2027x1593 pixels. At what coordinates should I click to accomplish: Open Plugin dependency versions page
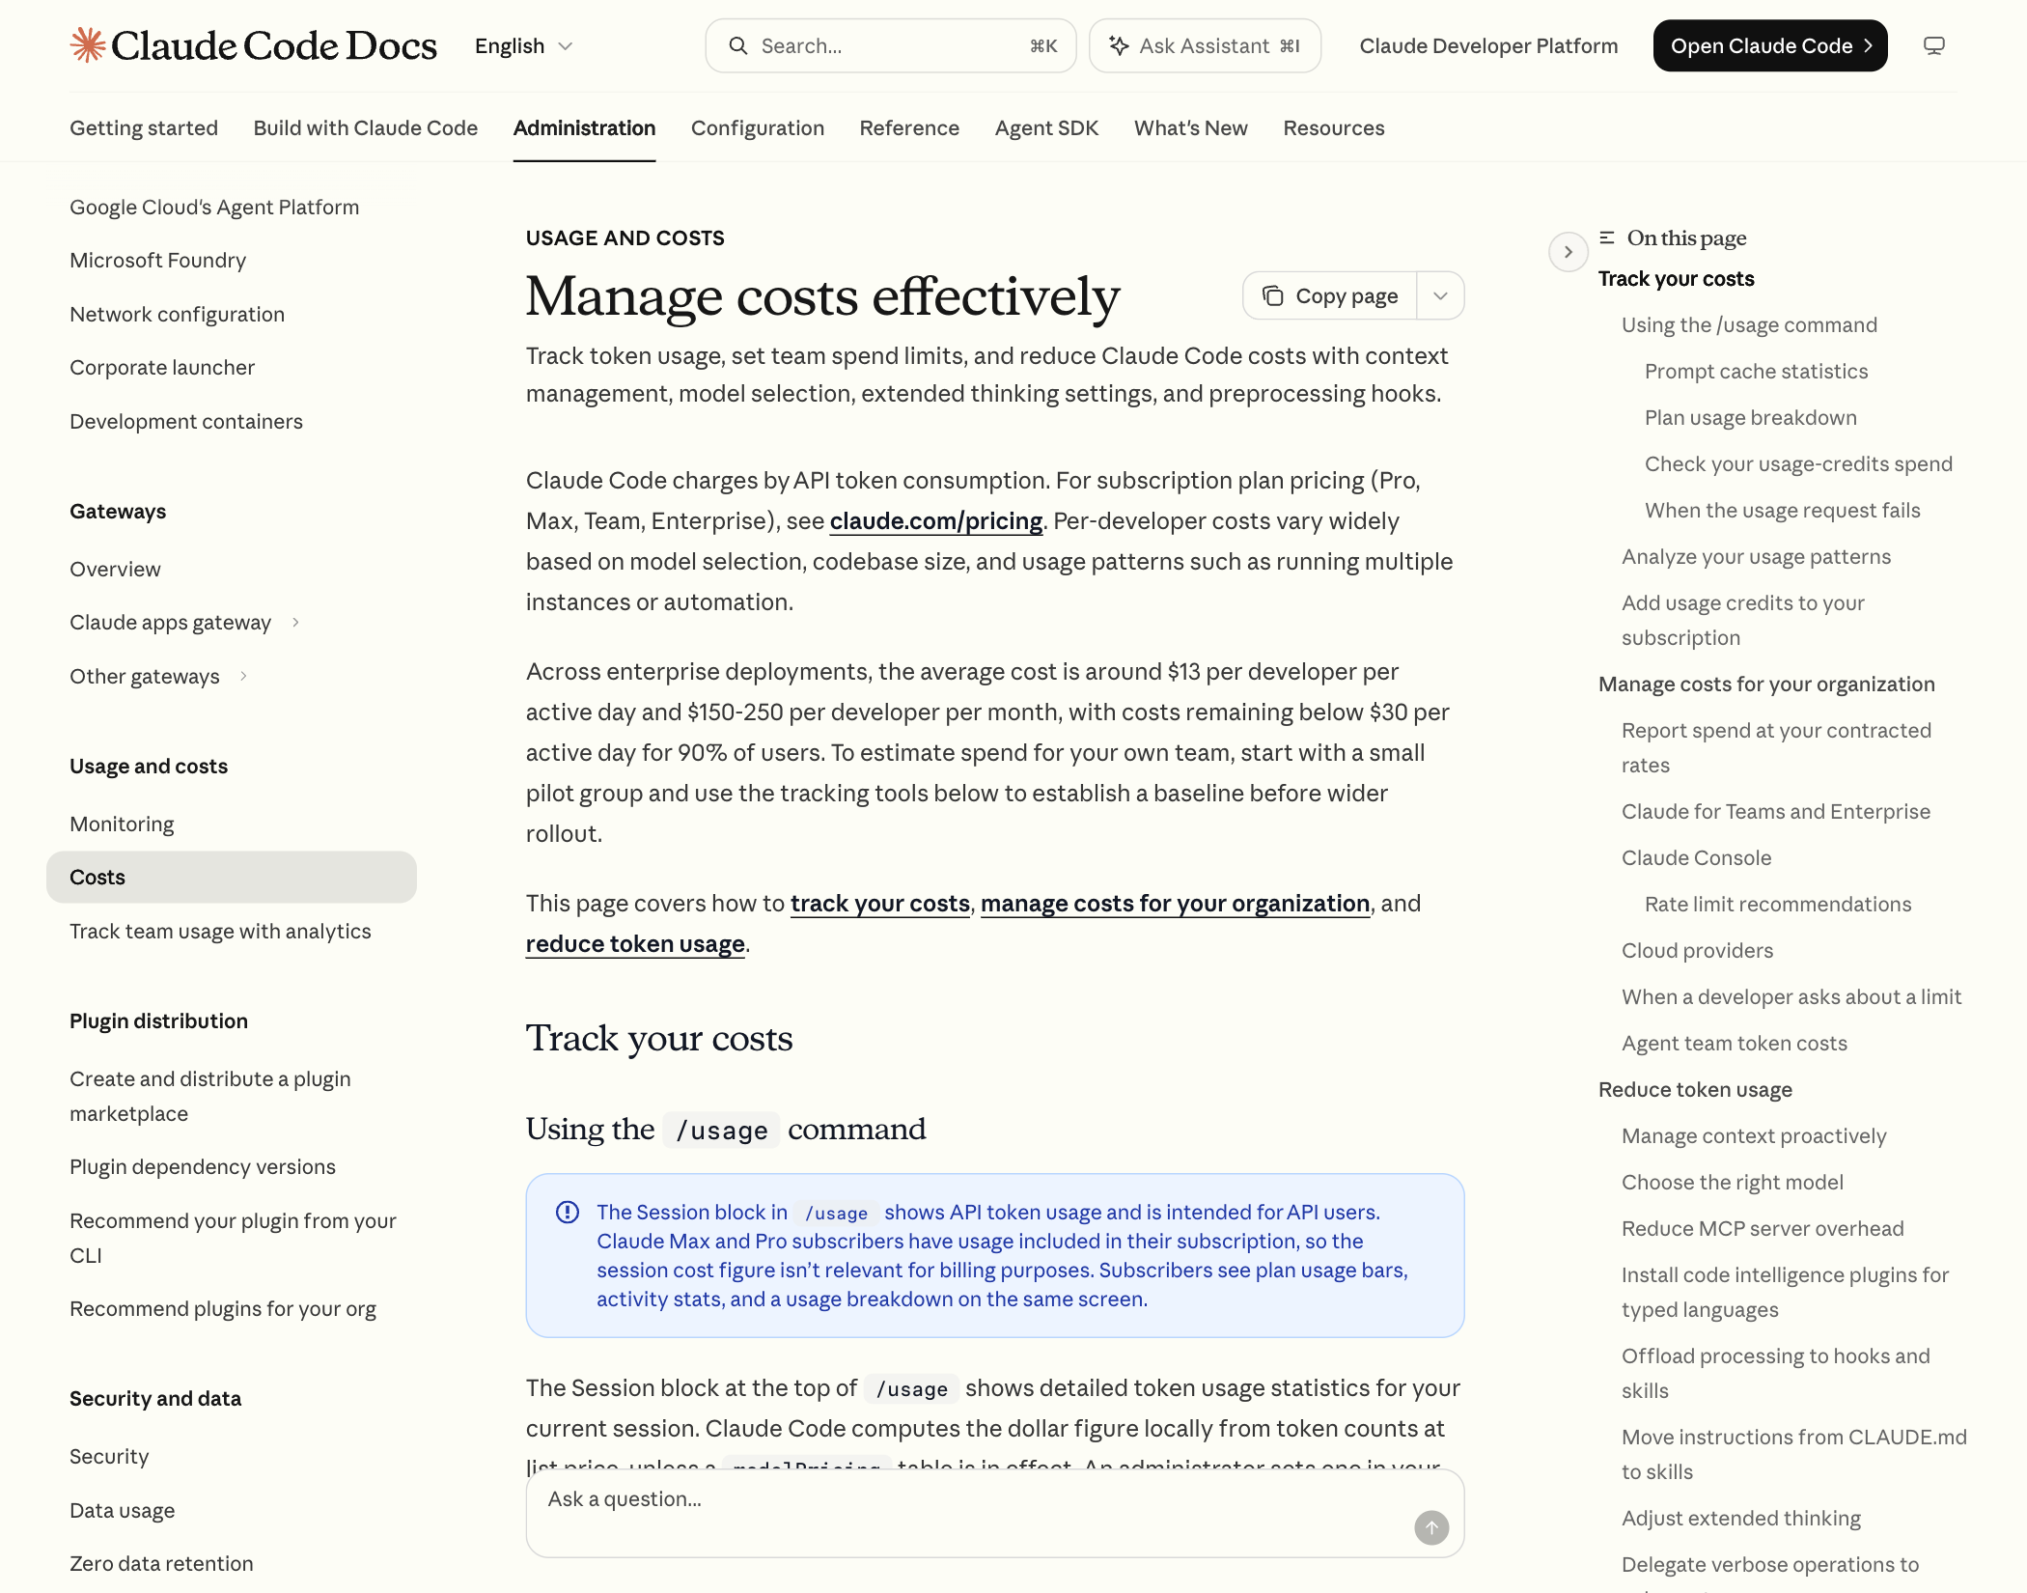click(203, 1166)
